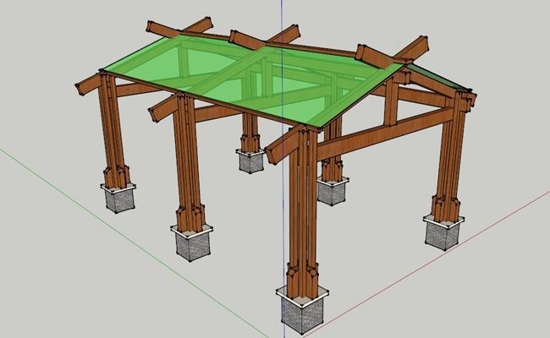Select the stone base of the front-left middle post
Screen dimensions: 550x338
(x=193, y=243)
